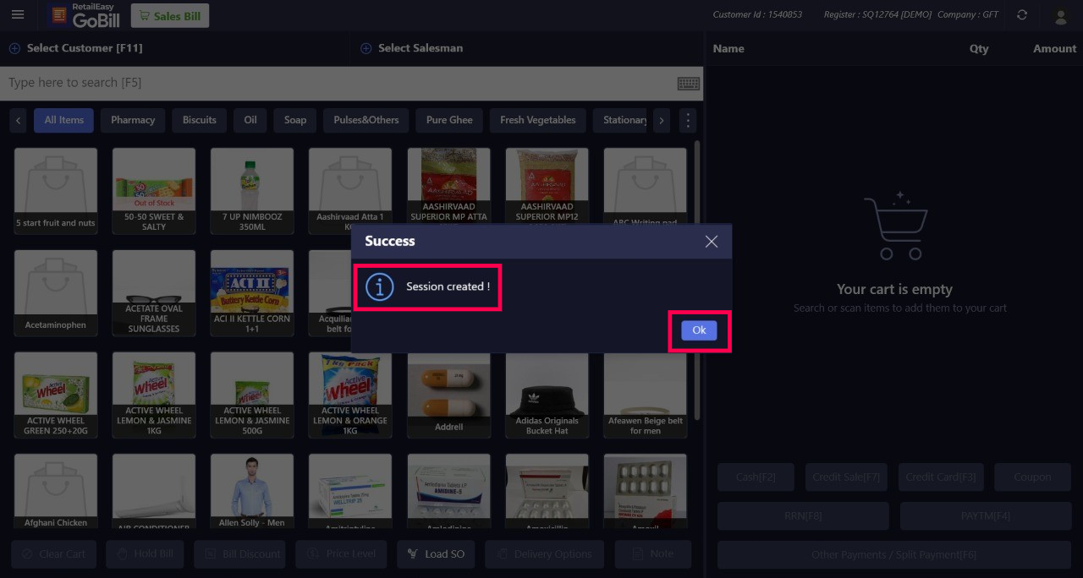Click the Sales Bill button
The width and height of the screenshot is (1083, 578).
169,15
